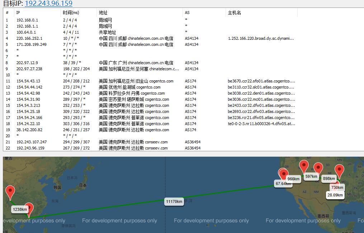Click the AS column header
Screen dimensions: 364x233
pos(204,13)
